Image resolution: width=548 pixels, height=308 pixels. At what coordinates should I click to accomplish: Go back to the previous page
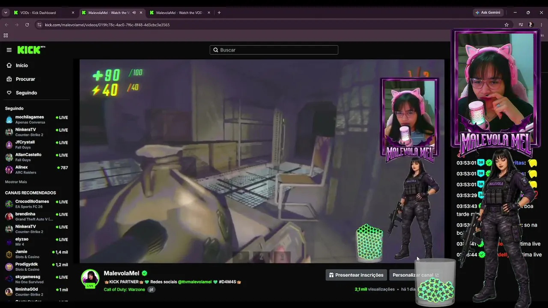point(6,25)
